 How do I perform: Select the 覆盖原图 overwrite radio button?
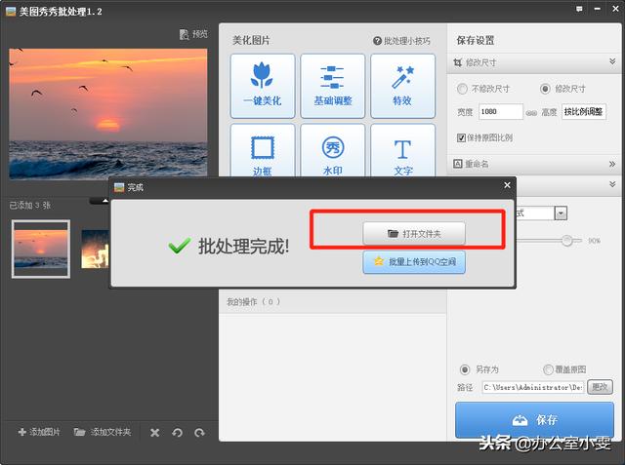[548, 369]
